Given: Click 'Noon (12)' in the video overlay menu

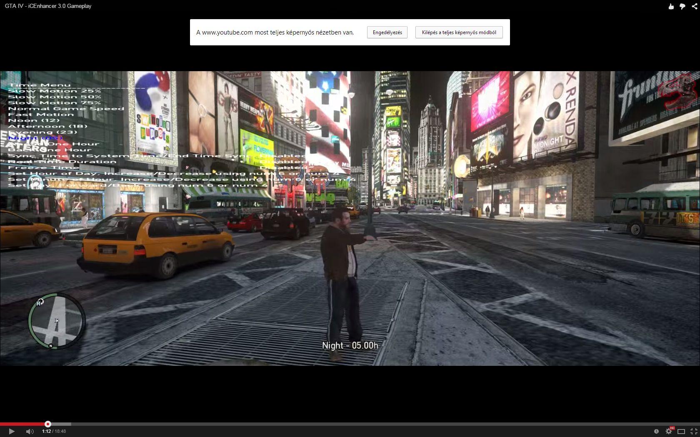Looking at the screenshot, I should pos(34,120).
